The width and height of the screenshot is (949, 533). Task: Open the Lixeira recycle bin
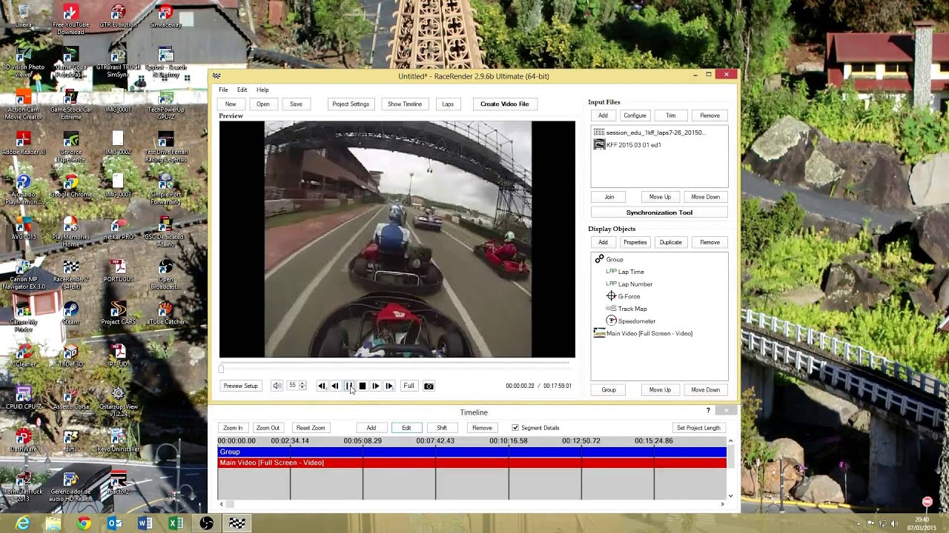pos(23,17)
